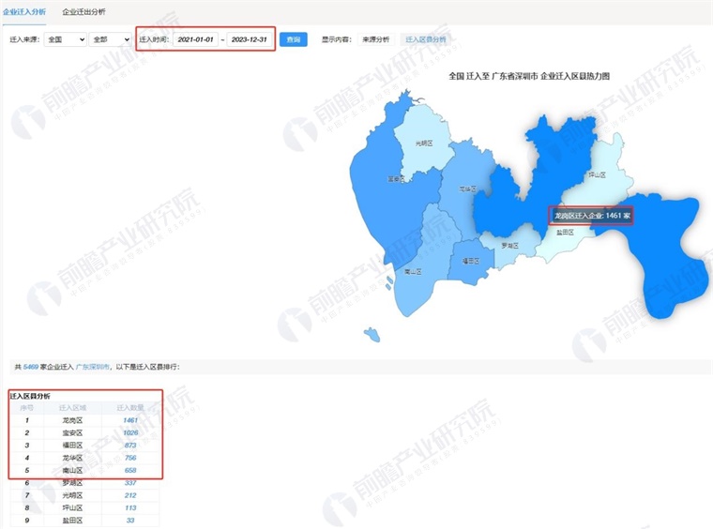
Task: Open the 广东深圳市 link
Action: tap(92, 367)
